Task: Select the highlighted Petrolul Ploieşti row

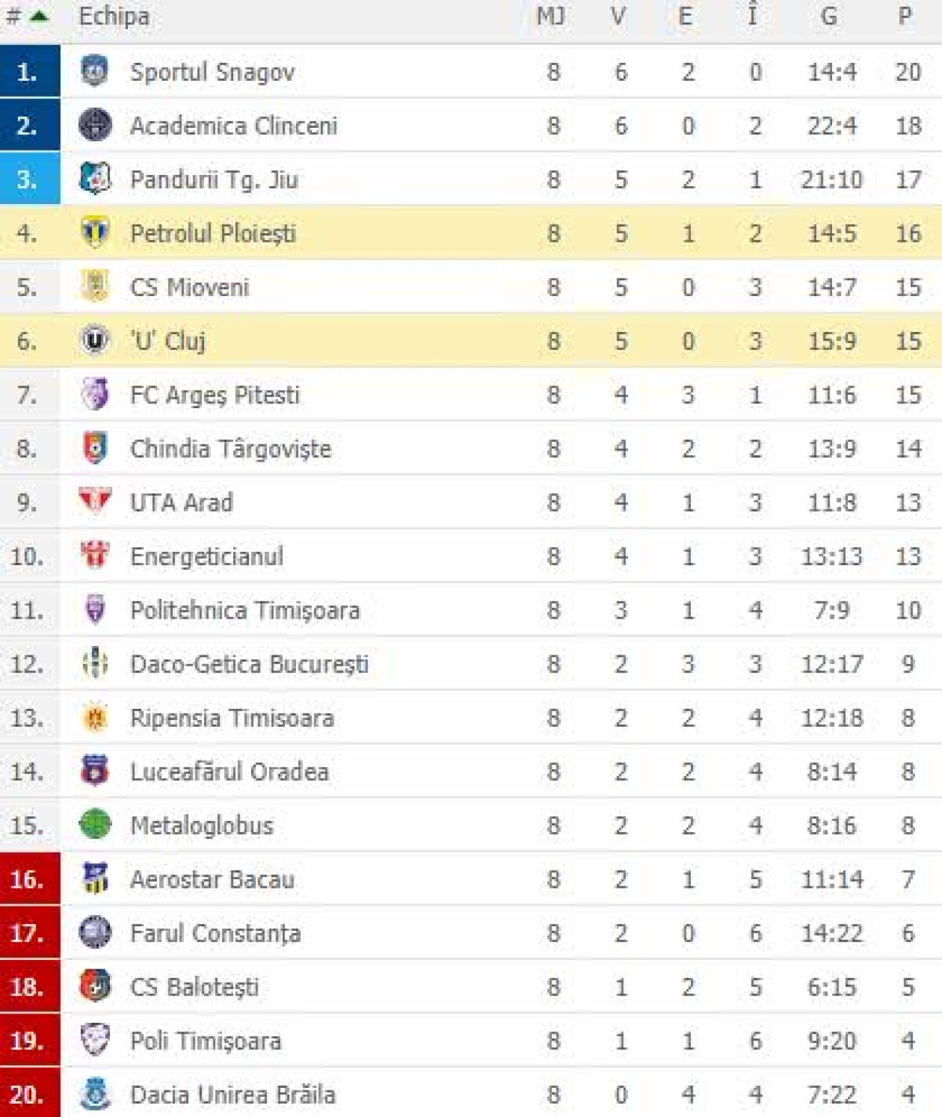Action: (x=392, y=233)
